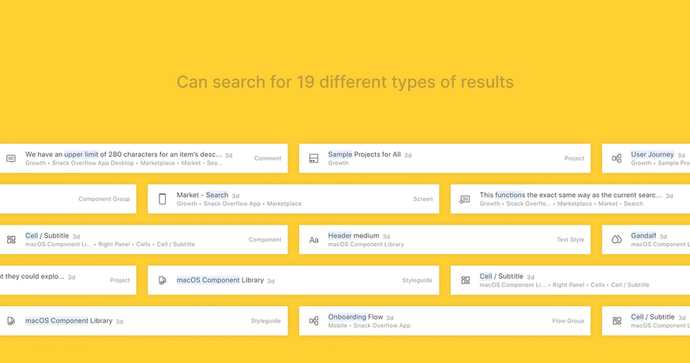The width and height of the screenshot is (690, 363).
Task: Open the User Journey result
Action: (646, 159)
